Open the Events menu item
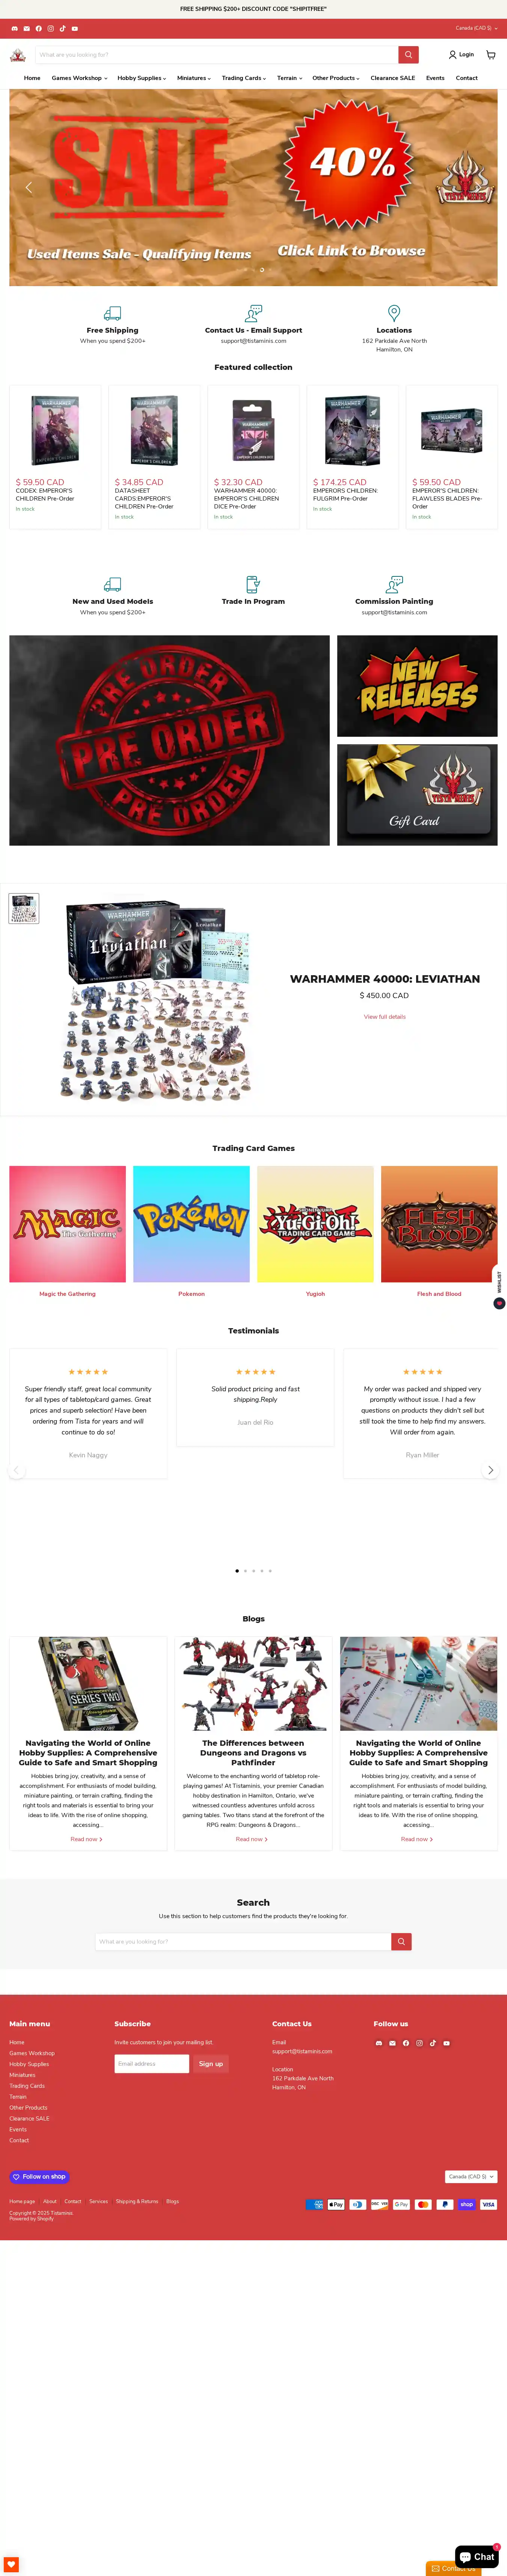The height and width of the screenshot is (2576, 507). [x=435, y=78]
